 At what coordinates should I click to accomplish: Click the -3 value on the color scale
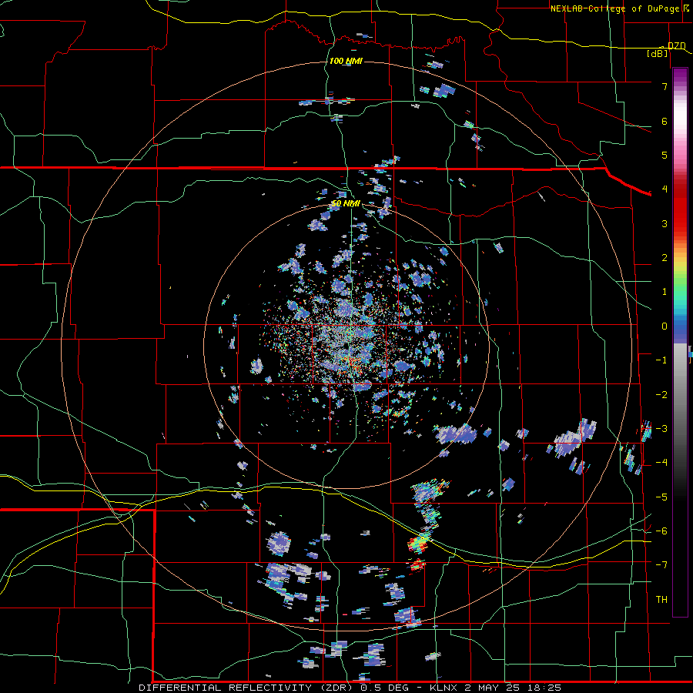pyautogui.click(x=661, y=429)
